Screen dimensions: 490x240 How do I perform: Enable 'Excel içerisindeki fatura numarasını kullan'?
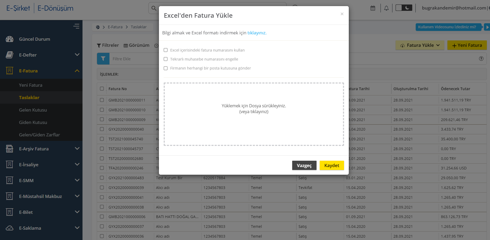166,50
